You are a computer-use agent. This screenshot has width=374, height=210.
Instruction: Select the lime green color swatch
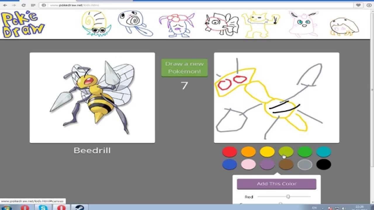(x=286, y=152)
